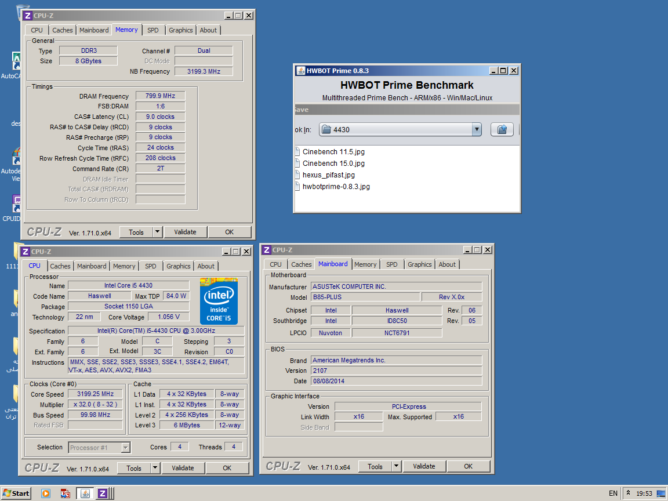This screenshot has width=668, height=501.
Task: Switch to HWBOT Java taskbar button
Action: click(x=85, y=493)
